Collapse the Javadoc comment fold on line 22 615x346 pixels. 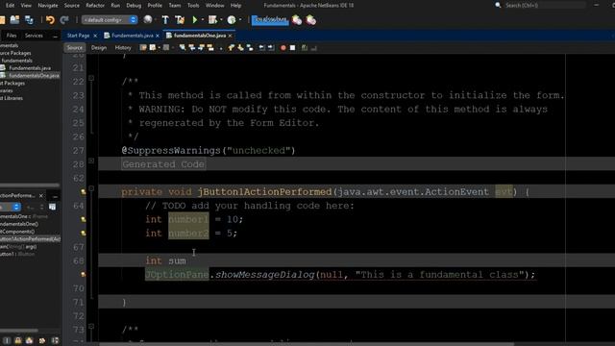click(91, 78)
